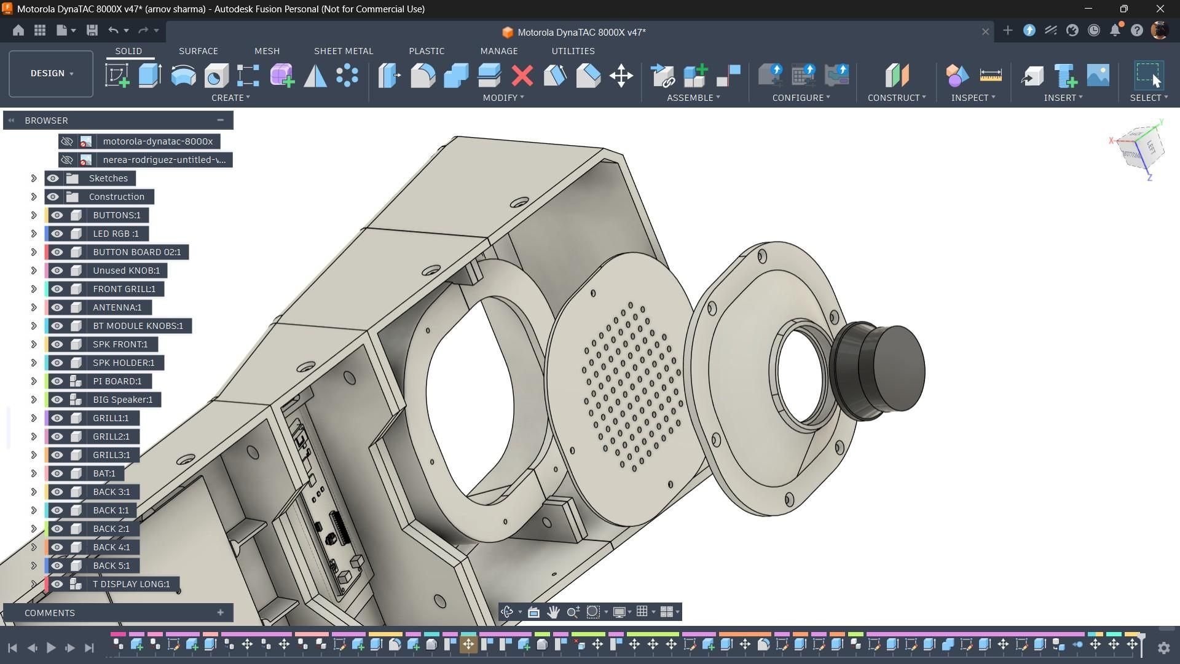Click the Look At camera icon
The width and height of the screenshot is (1180, 664).
pyautogui.click(x=533, y=612)
